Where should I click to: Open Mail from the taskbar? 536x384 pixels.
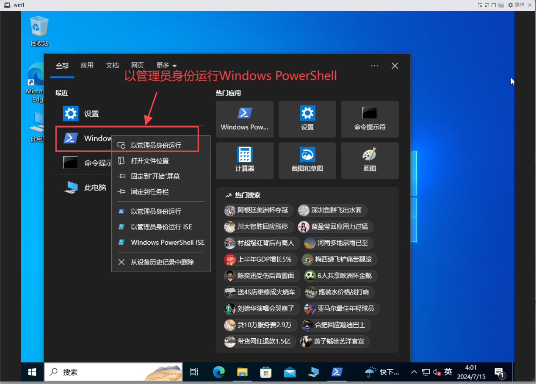(290, 372)
